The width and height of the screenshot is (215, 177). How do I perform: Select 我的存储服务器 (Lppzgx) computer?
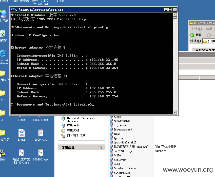(131, 147)
